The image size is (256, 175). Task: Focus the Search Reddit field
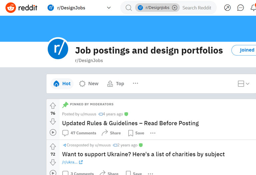tap(197, 8)
